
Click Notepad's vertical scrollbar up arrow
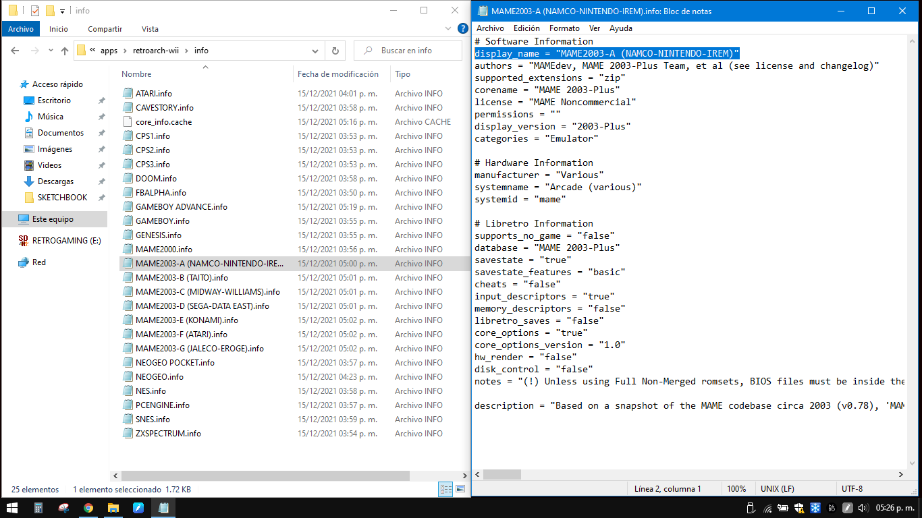click(913, 42)
